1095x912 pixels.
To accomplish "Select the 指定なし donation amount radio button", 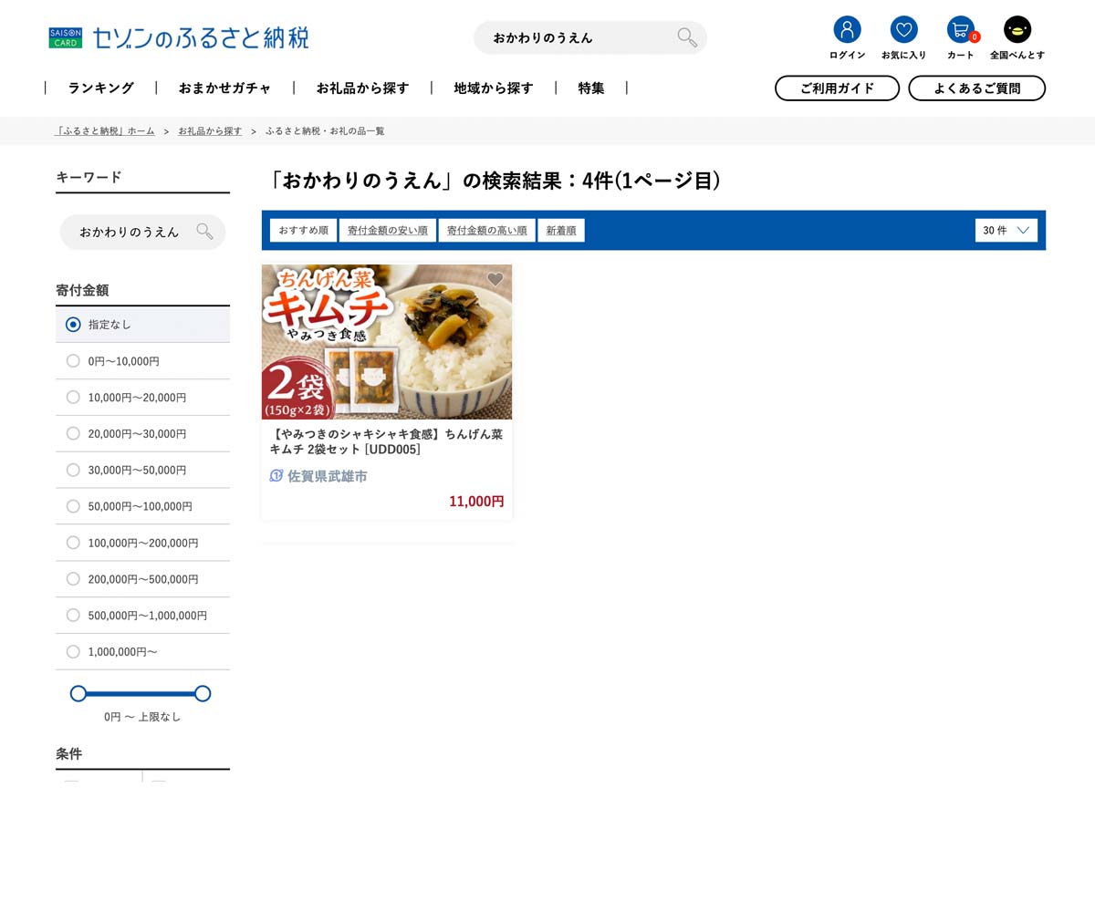I will click(x=73, y=324).
